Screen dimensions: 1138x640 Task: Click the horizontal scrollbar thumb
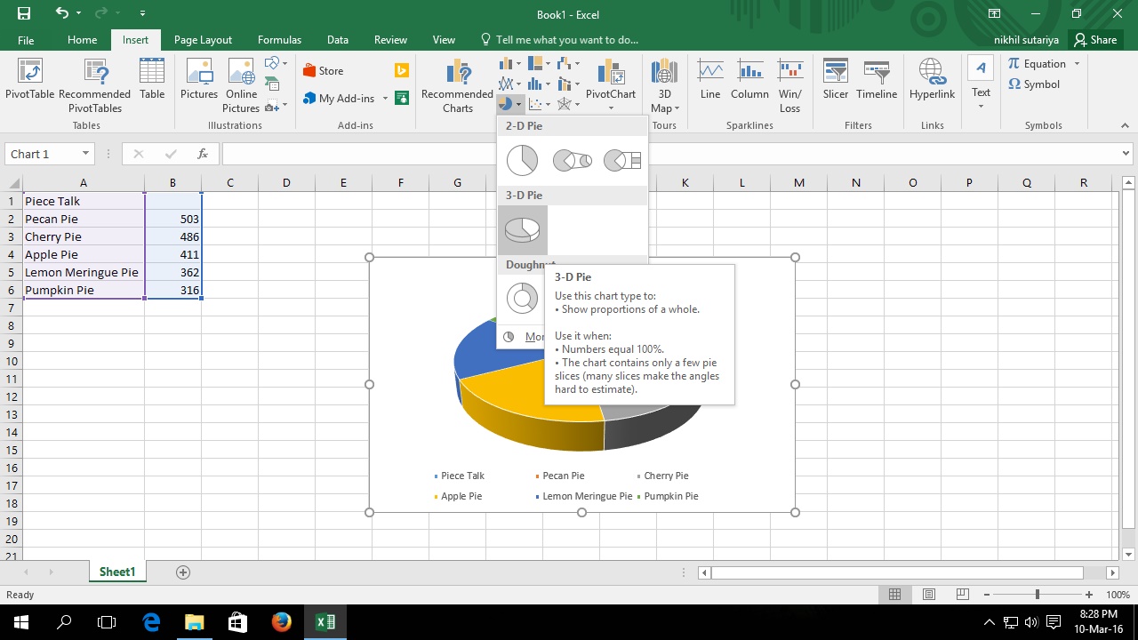pyautogui.click(x=897, y=572)
